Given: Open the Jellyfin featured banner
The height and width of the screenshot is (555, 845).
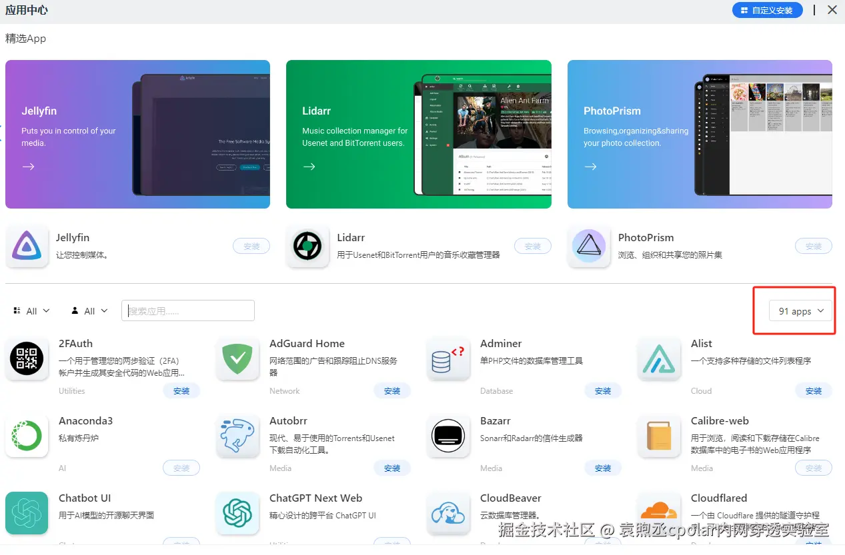Looking at the screenshot, I should (137, 135).
